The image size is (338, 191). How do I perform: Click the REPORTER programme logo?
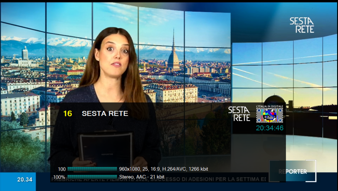pos(292,171)
